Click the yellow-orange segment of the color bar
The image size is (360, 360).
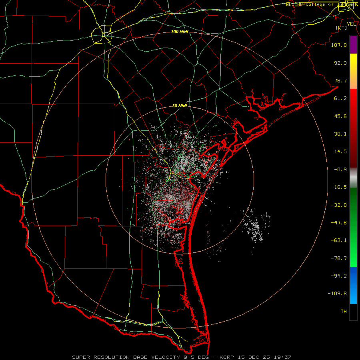[353, 71]
